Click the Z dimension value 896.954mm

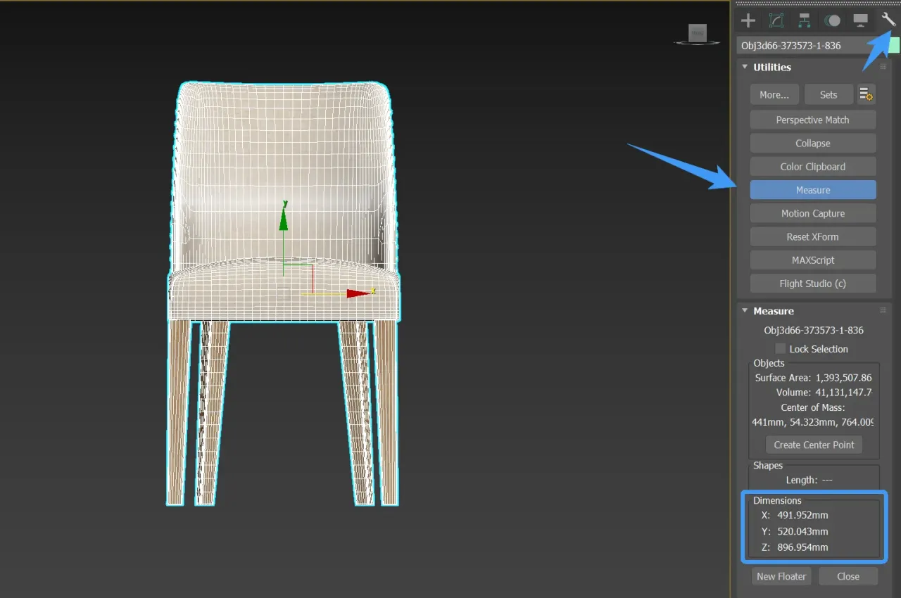click(x=802, y=547)
